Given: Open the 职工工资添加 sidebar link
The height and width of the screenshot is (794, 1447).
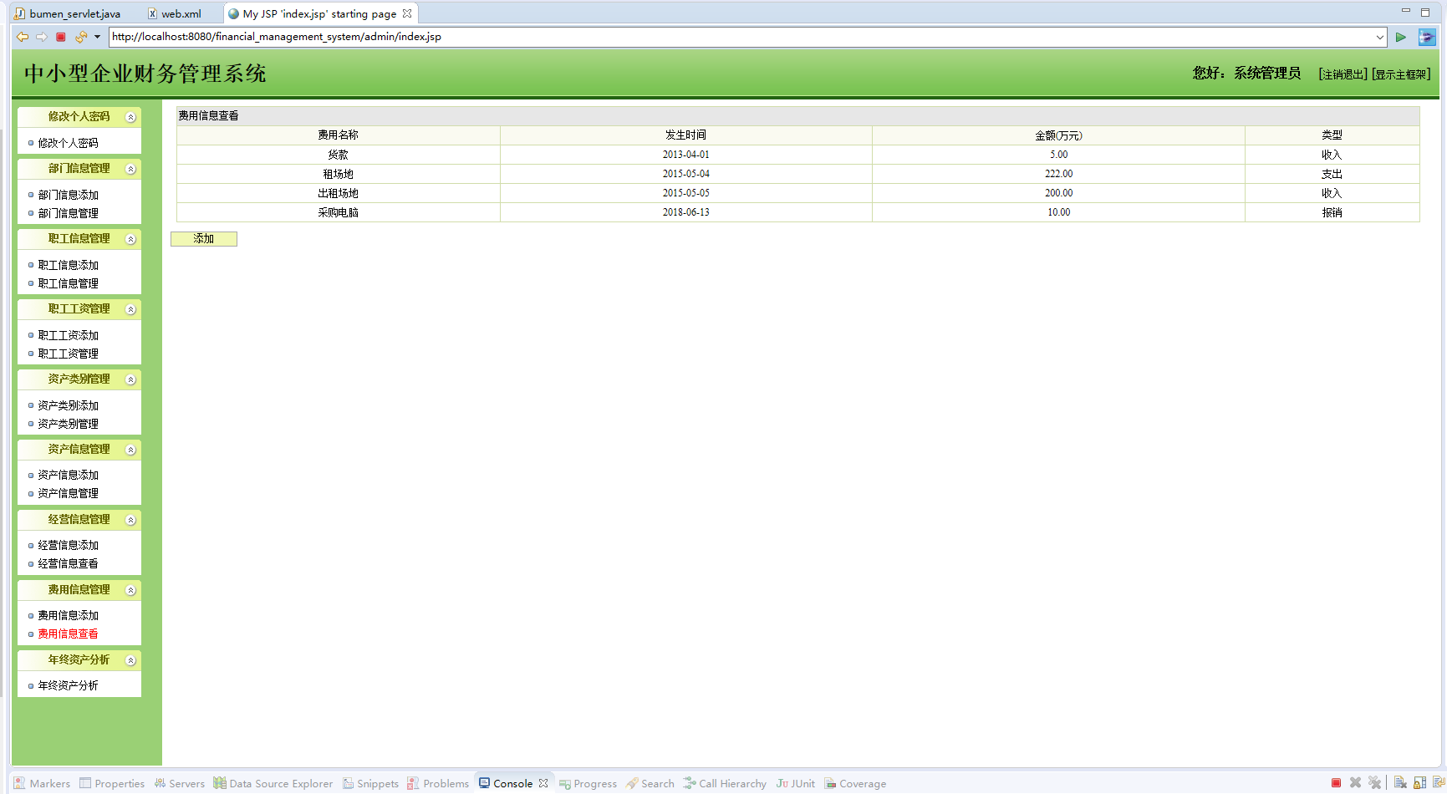Looking at the screenshot, I should pos(68,335).
